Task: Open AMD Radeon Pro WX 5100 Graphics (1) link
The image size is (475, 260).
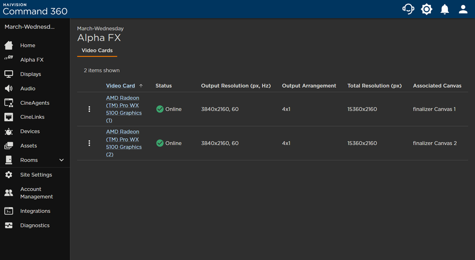Action: pos(123,109)
